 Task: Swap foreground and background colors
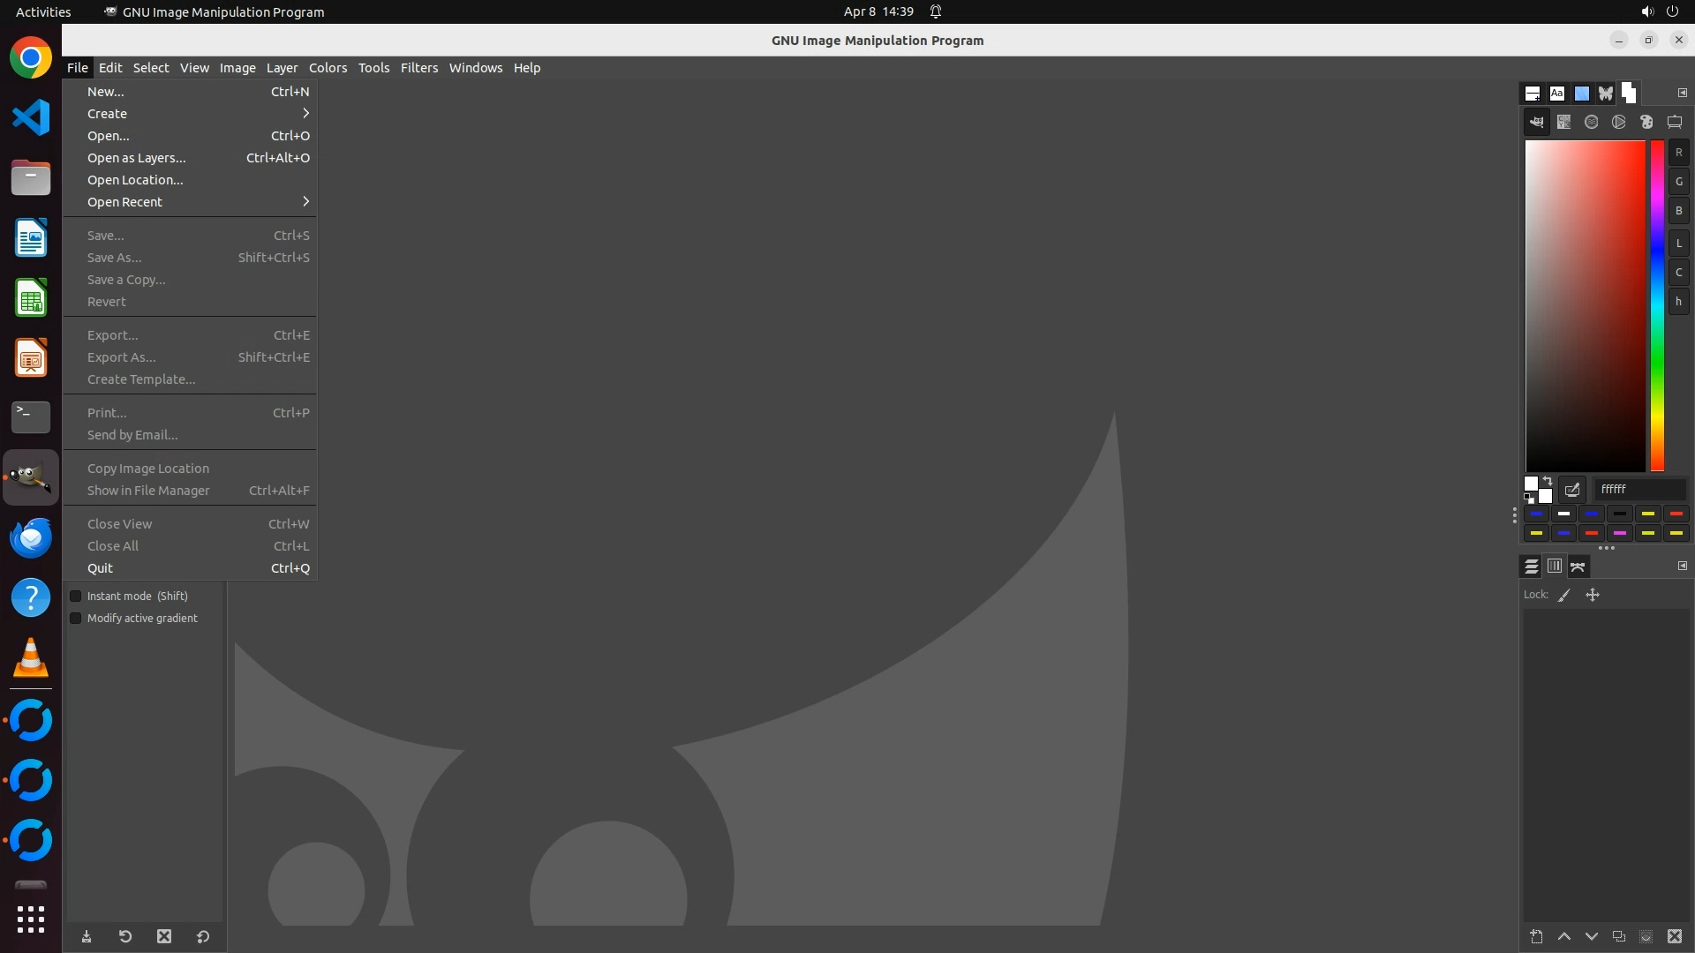1548,482
